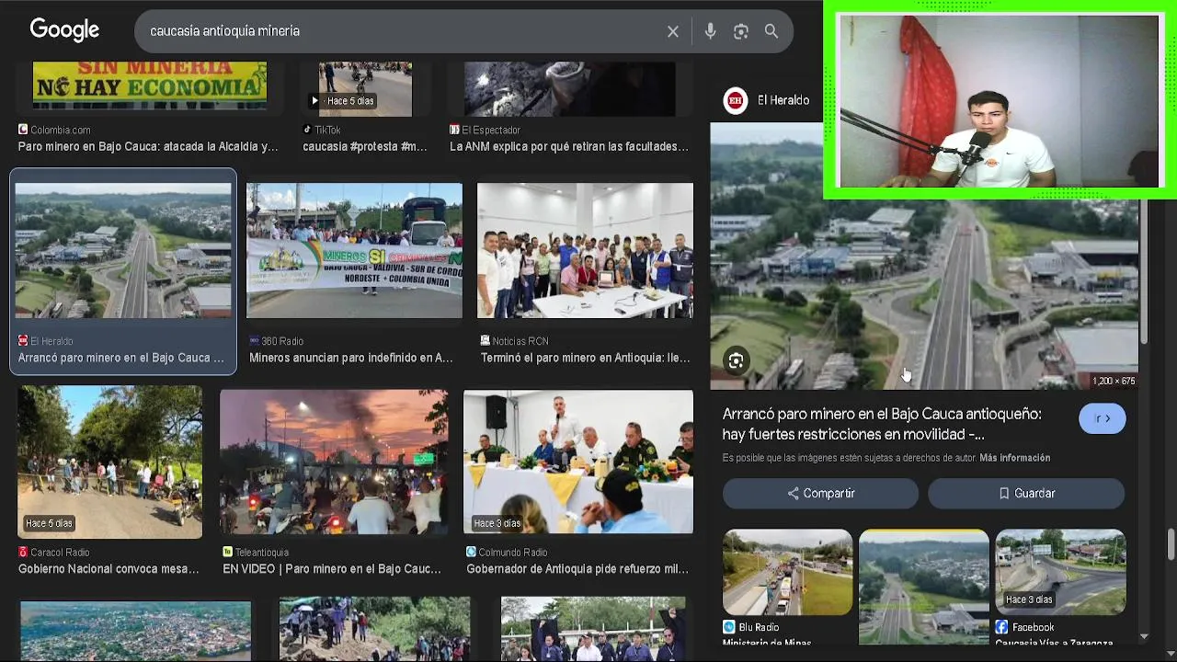Screen dimensions: 1177x662
Task: Click 'Gobernador de Antioquia pide refuerzo' caption
Action: coord(577,569)
